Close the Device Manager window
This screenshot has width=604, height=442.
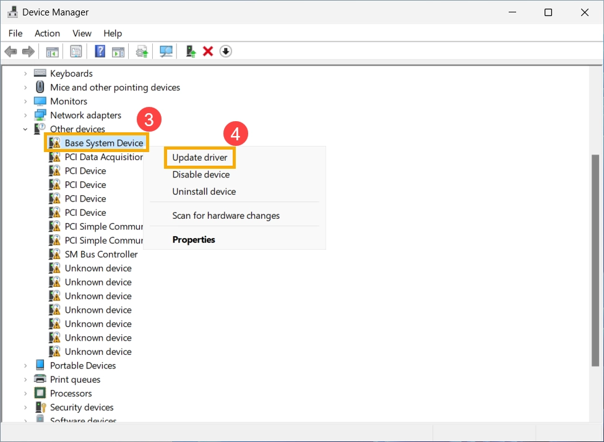(x=585, y=12)
